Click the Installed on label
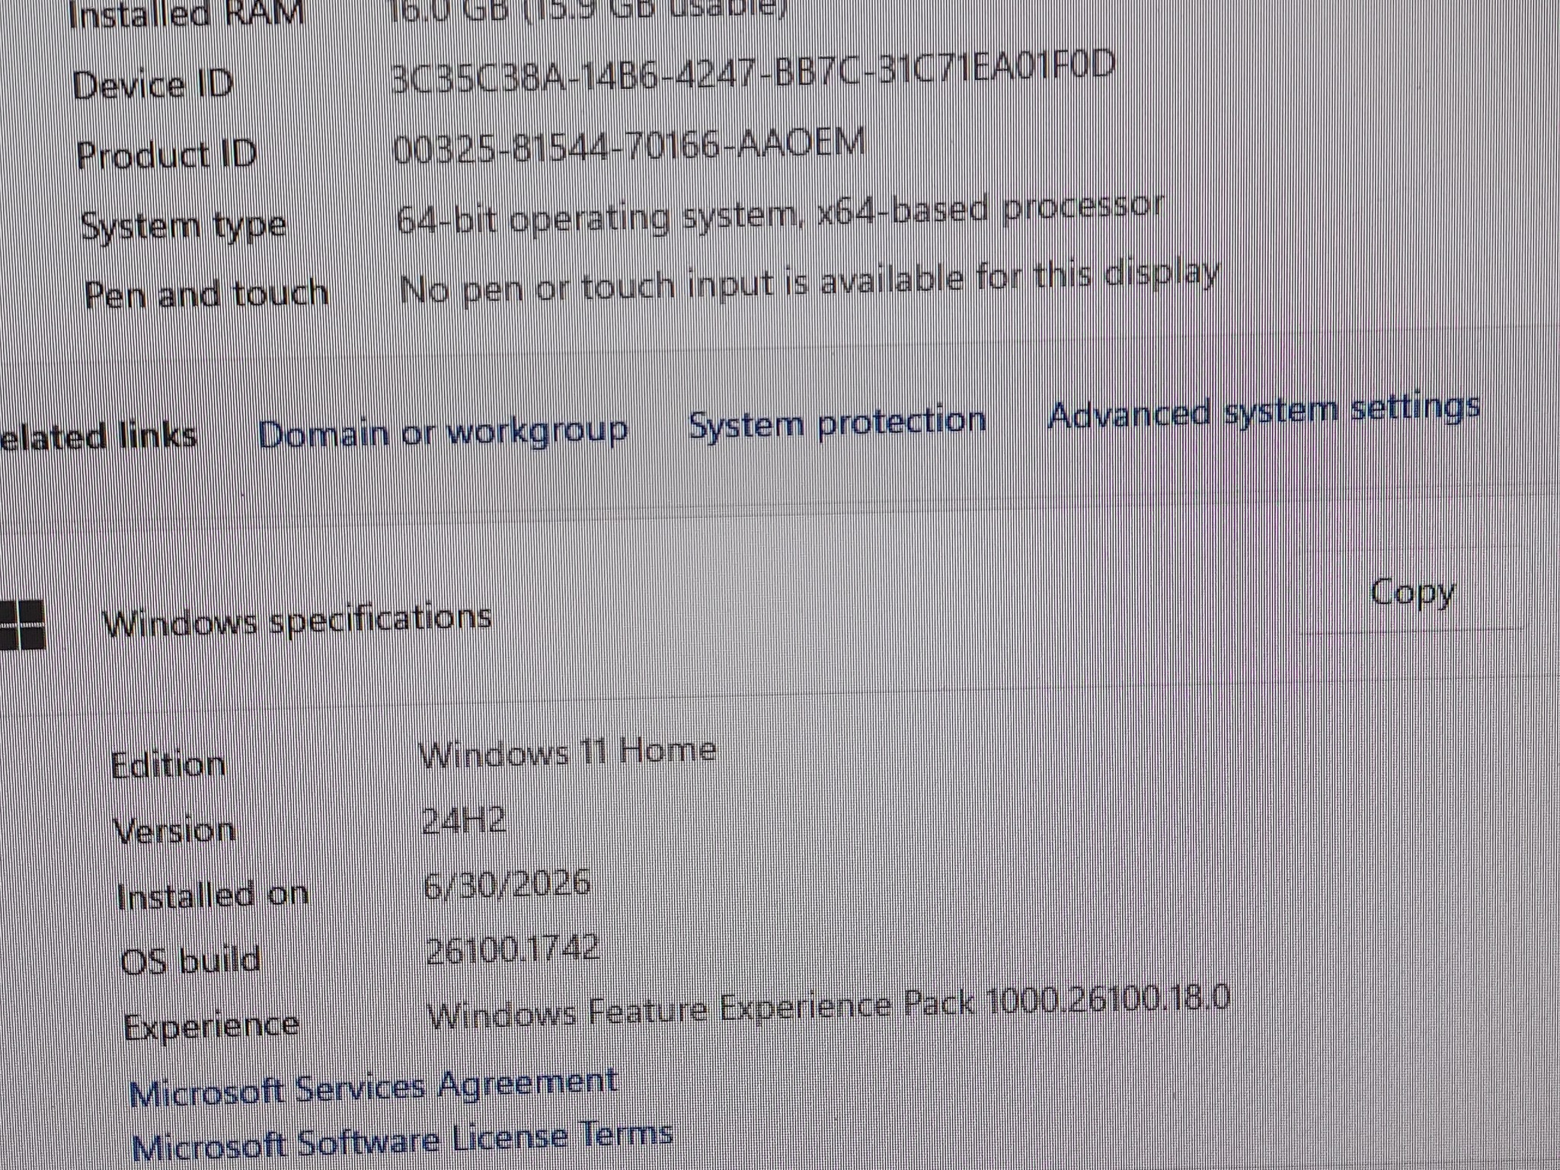The height and width of the screenshot is (1170, 1560). 213,895
